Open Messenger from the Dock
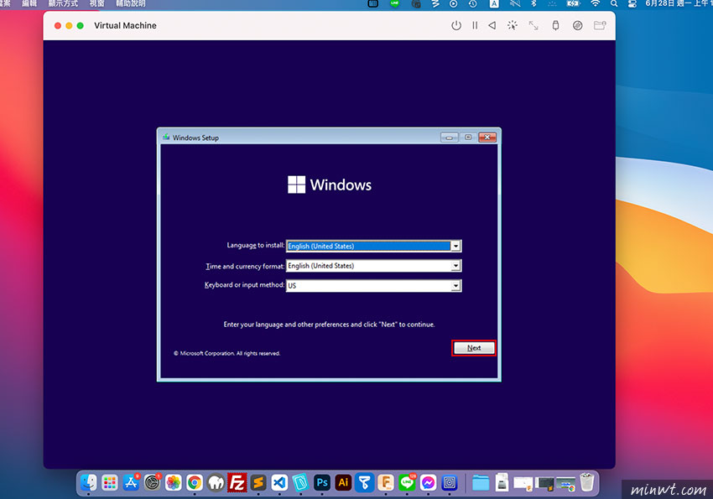The height and width of the screenshot is (499, 713). pos(428,482)
